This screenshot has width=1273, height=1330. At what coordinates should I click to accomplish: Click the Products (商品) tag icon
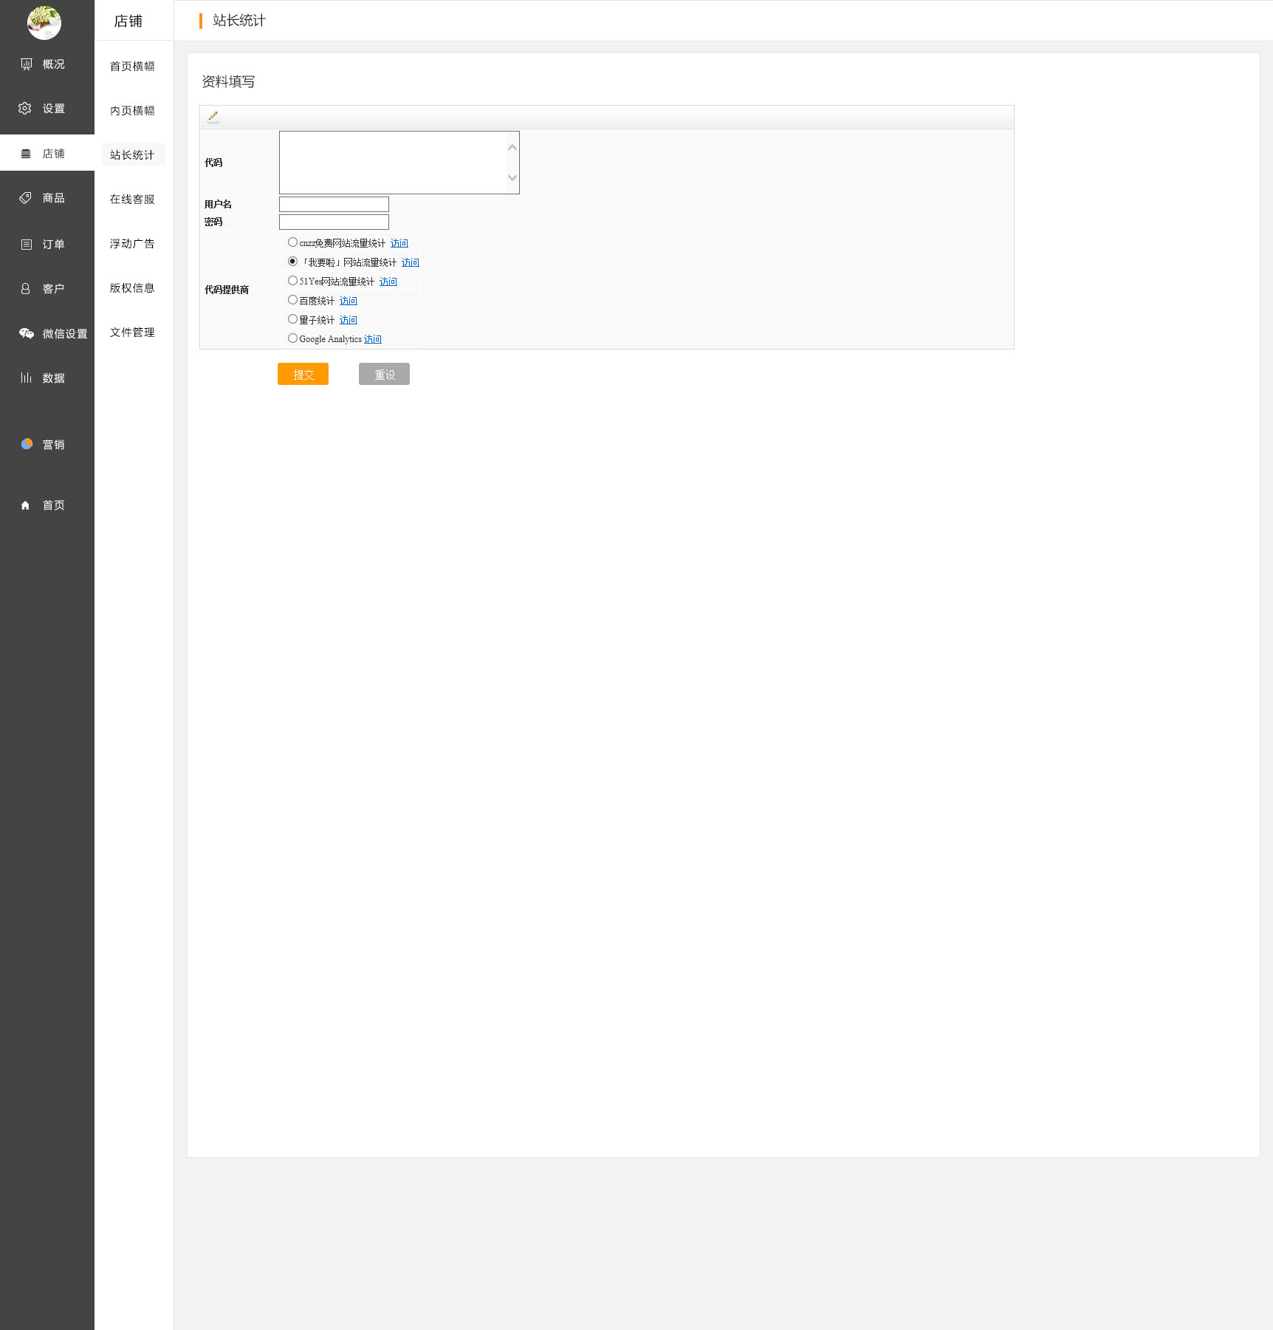pos(25,198)
